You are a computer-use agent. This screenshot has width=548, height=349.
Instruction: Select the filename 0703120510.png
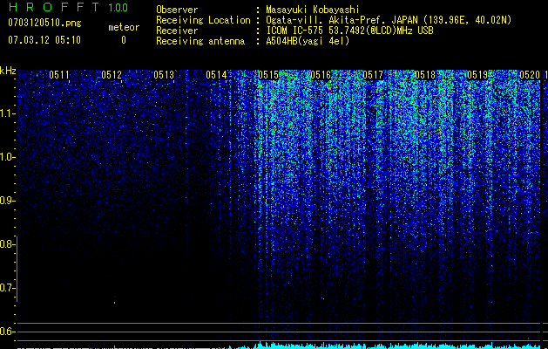point(44,23)
